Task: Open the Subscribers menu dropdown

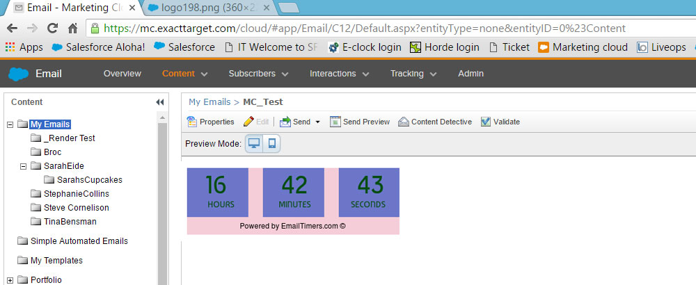Action: [x=258, y=74]
